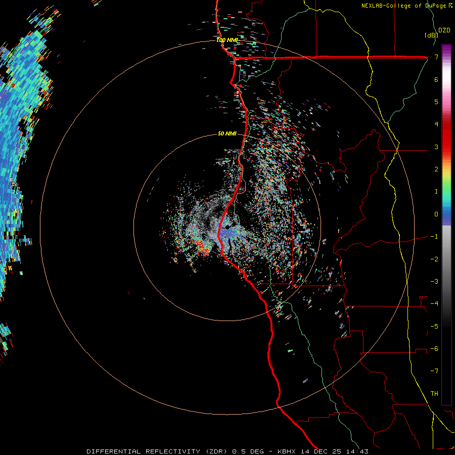Click legend value '3'

pos(436,147)
